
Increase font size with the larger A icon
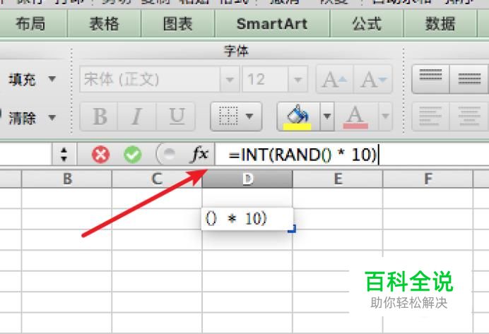pyautogui.click(x=335, y=79)
